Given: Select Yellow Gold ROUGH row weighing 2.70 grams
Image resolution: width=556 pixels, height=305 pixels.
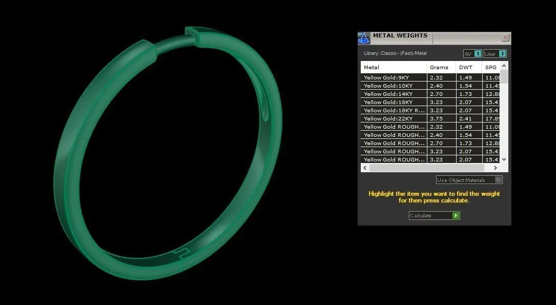Looking at the screenshot, I should [x=430, y=143].
